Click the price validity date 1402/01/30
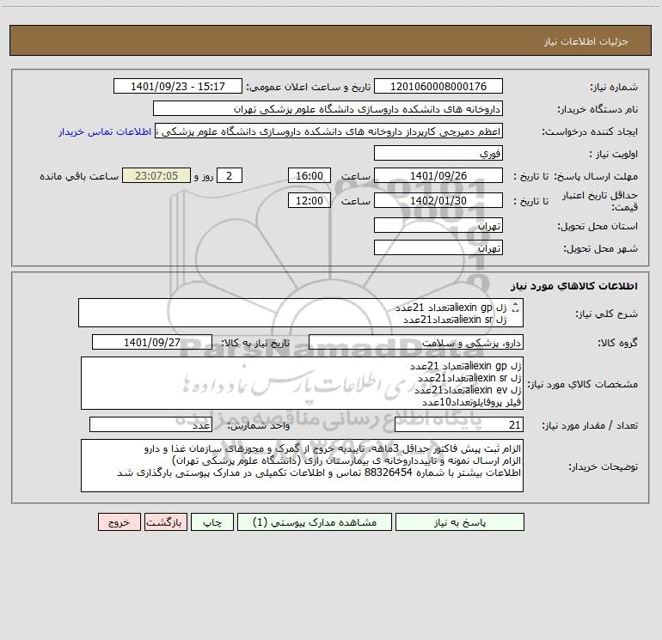The height and width of the screenshot is (640, 662). coord(438,200)
